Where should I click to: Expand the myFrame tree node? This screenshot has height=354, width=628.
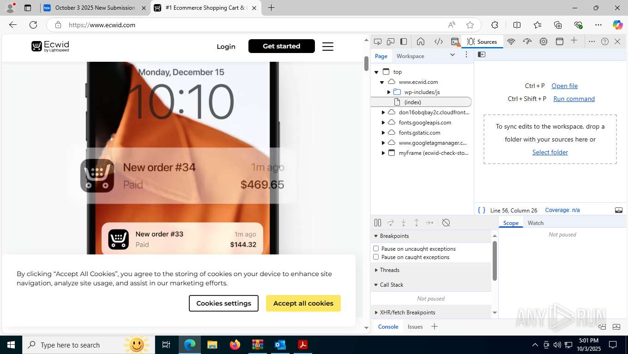point(383,153)
